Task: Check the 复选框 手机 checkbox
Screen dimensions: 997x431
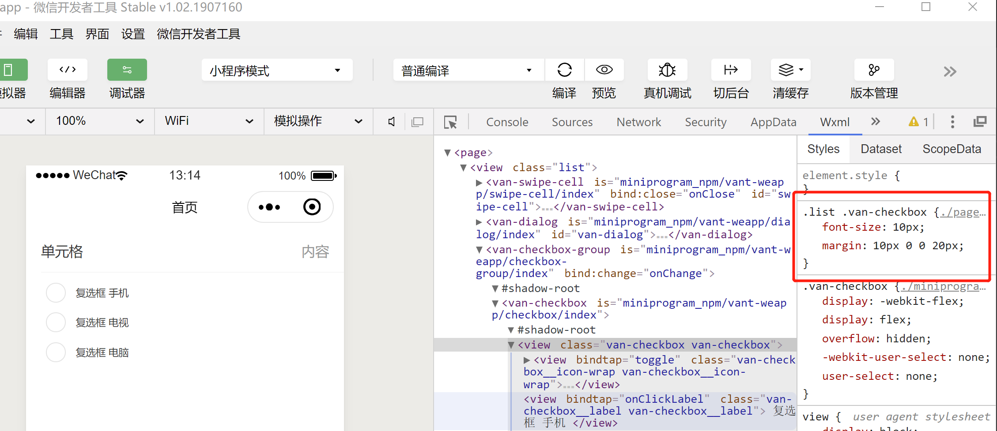Action: point(56,292)
